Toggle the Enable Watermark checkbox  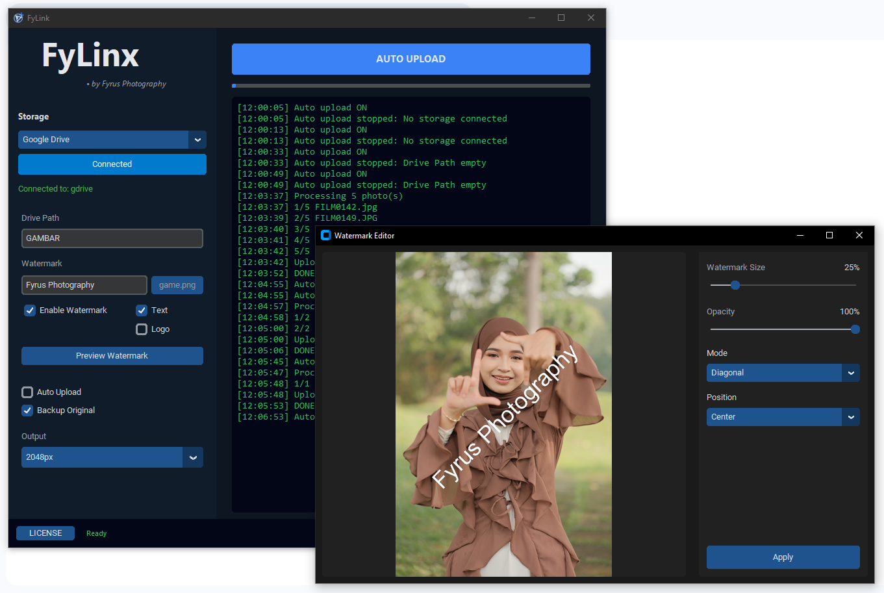pos(30,310)
